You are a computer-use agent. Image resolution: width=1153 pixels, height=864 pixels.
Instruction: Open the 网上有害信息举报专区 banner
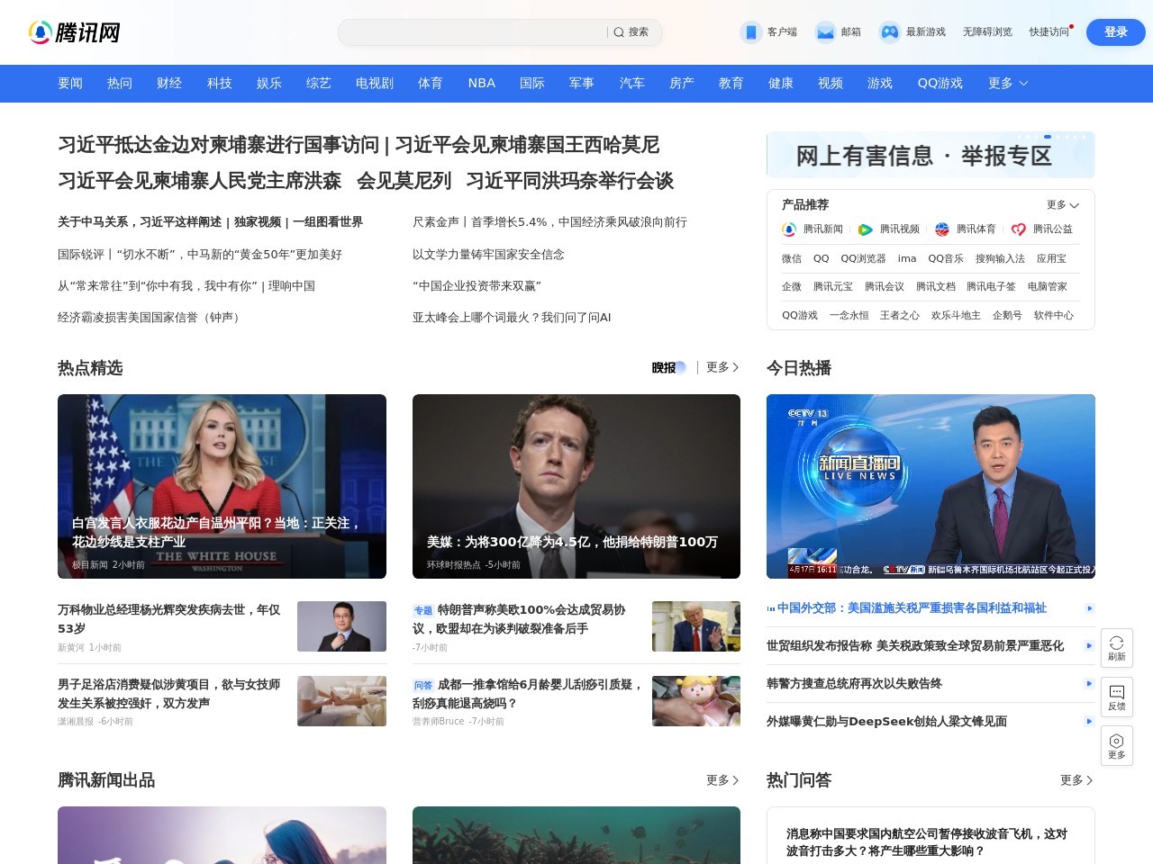pyautogui.click(x=931, y=155)
